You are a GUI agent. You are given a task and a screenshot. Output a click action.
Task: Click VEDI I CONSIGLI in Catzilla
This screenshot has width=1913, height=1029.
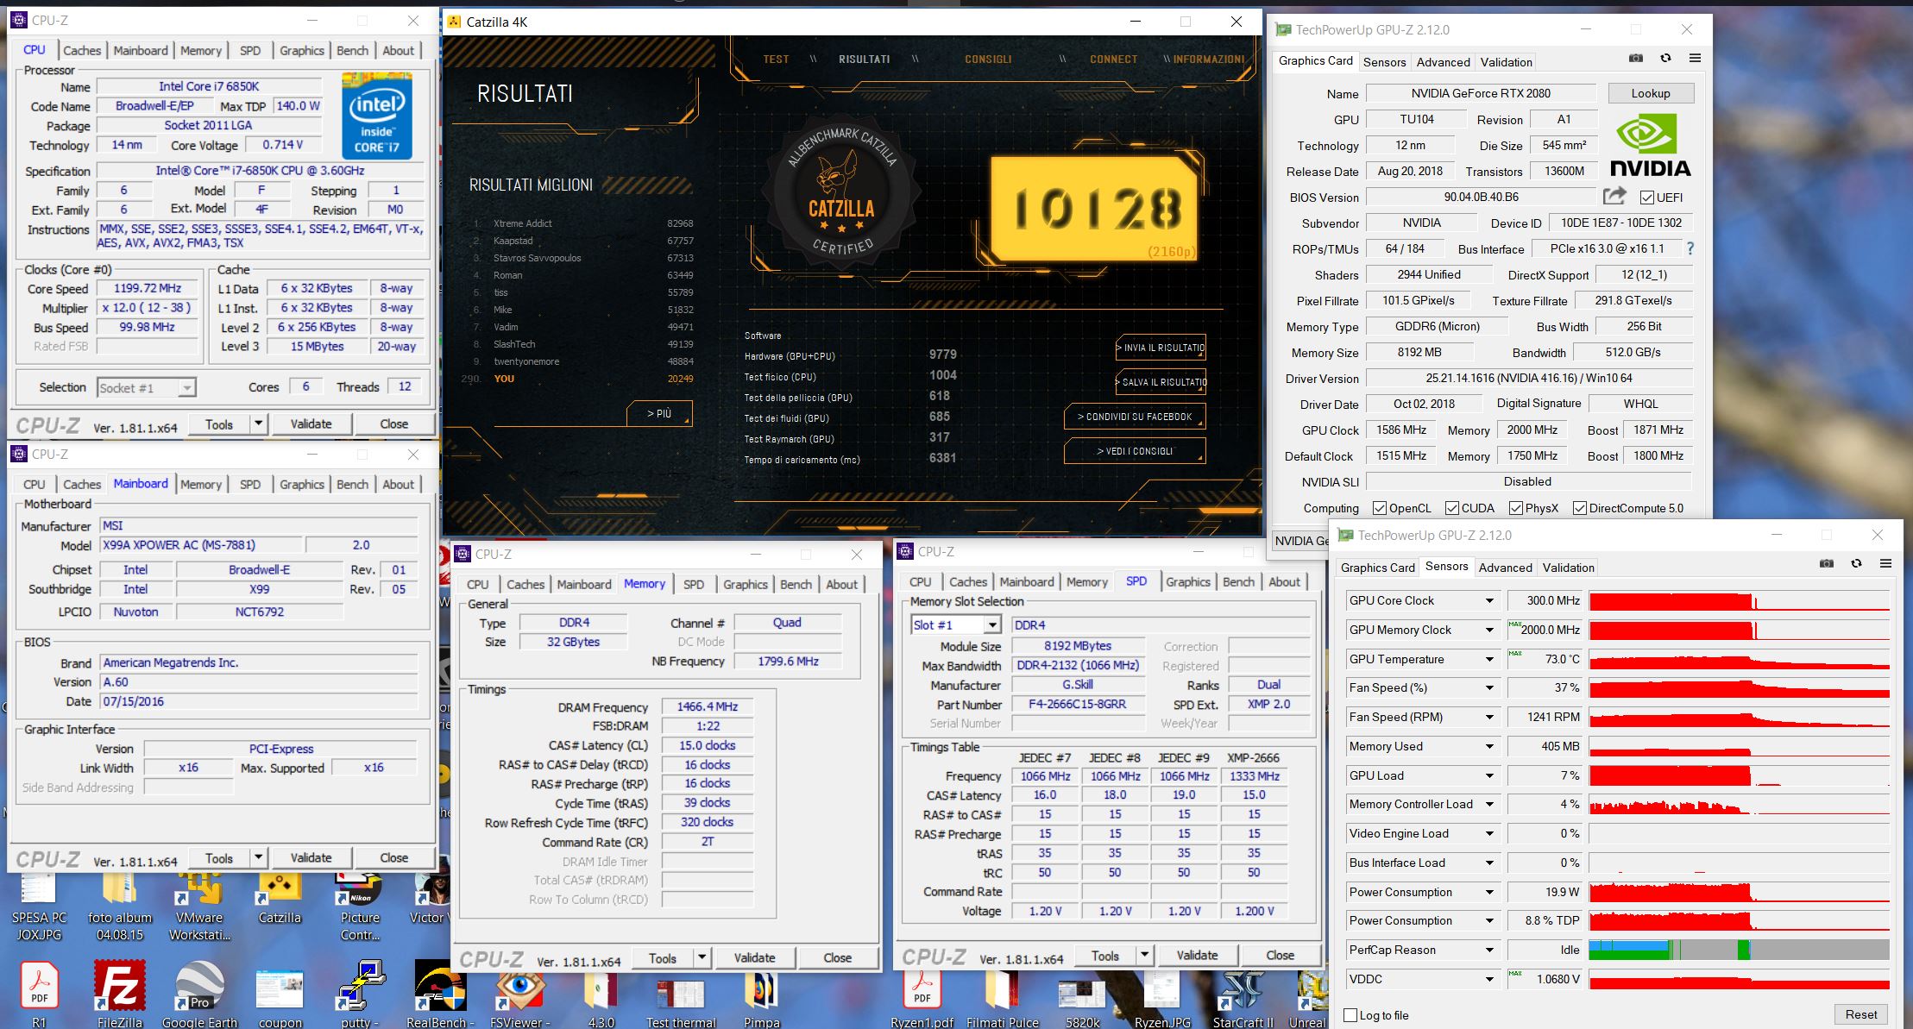pos(1135,451)
